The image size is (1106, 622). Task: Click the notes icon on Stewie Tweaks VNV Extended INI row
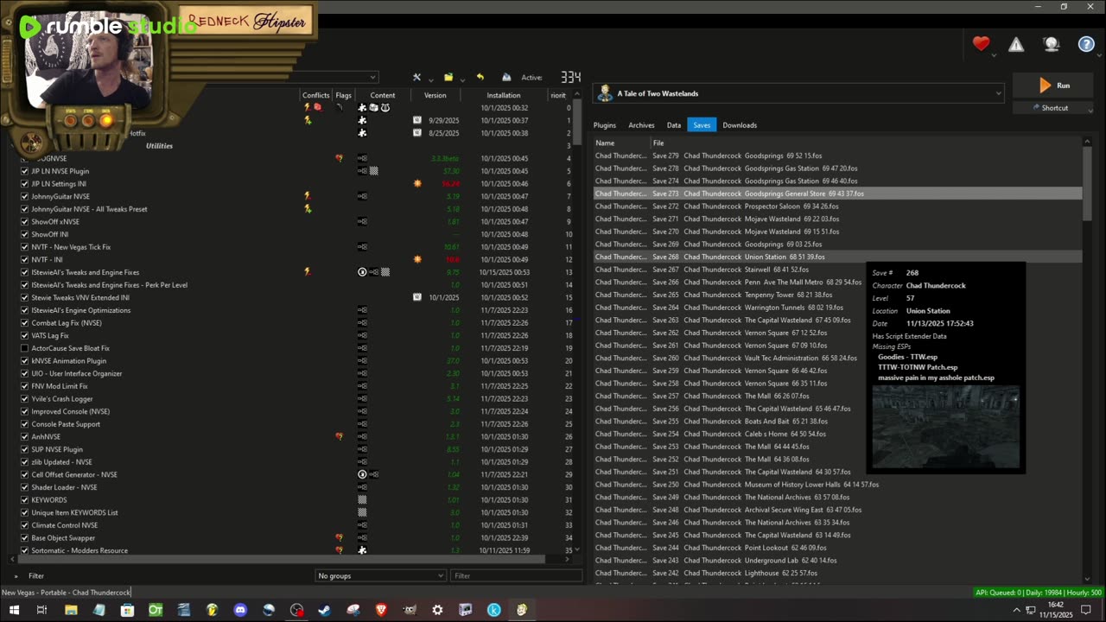click(x=417, y=297)
